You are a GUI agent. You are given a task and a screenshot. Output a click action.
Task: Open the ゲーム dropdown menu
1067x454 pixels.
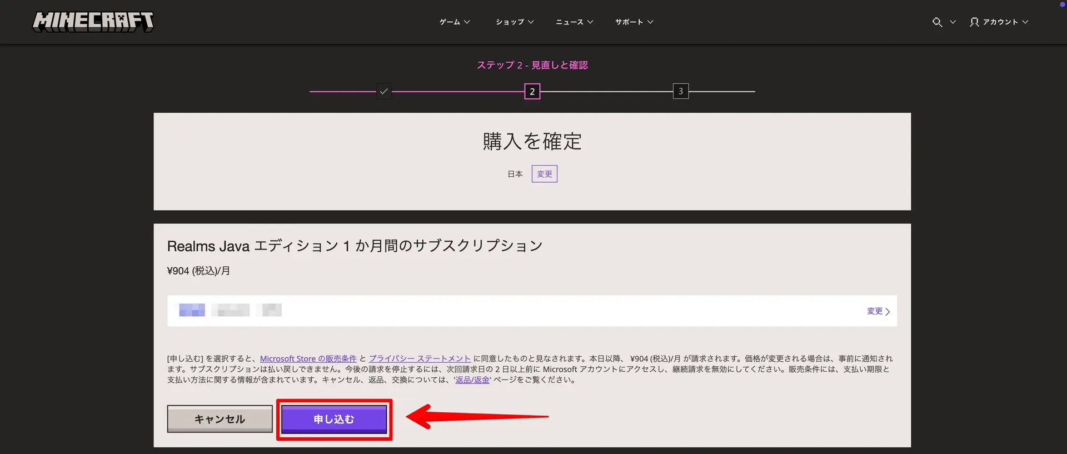point(454,22)
